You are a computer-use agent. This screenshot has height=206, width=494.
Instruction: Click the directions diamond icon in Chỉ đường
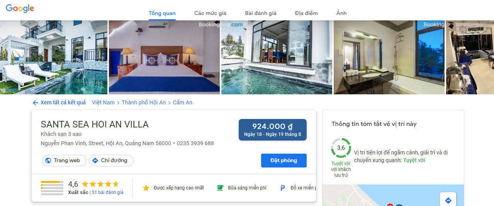coord(95,161)
